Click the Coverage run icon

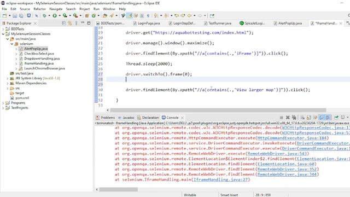[x=65, y=16]
